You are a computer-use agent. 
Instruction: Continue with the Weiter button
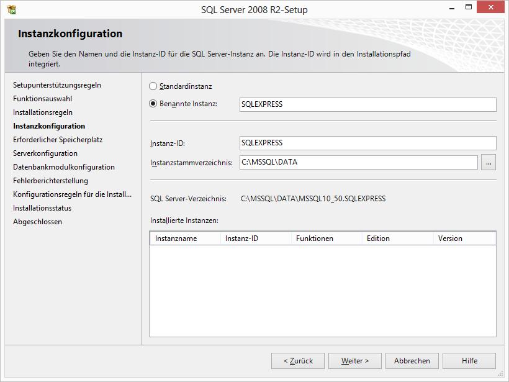coord(355,361)
